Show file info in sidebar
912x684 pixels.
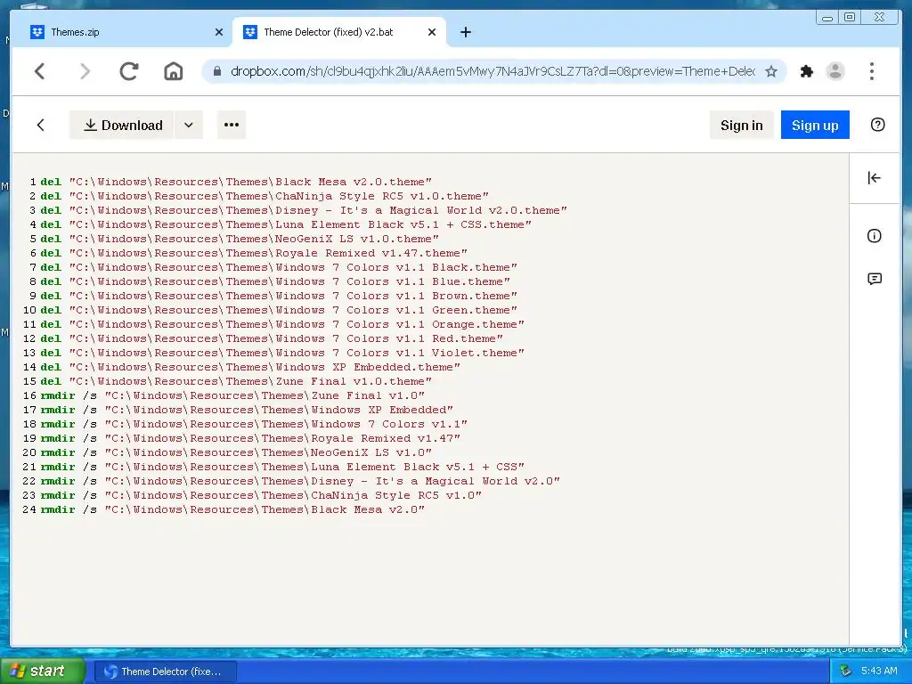click(x=875, y=235)
